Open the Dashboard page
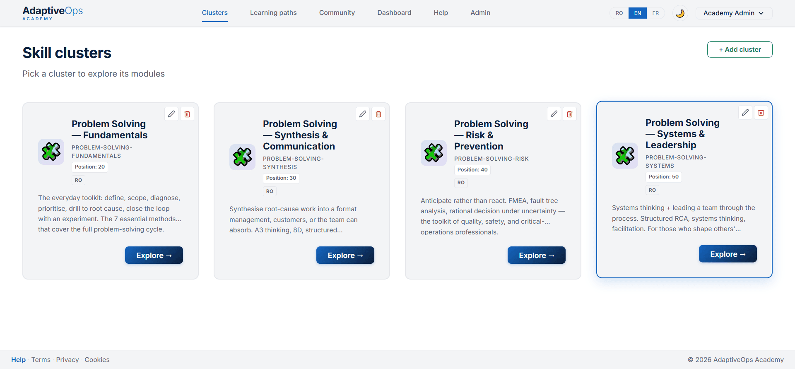 (394, 13)
